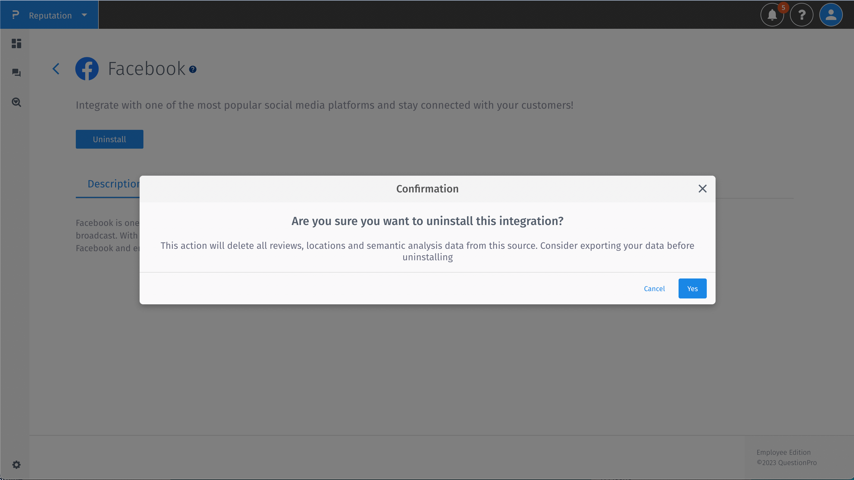Screen dimensions: 854x480
Task: Click the Facebook logo icon
Action: tap(87, 69)
